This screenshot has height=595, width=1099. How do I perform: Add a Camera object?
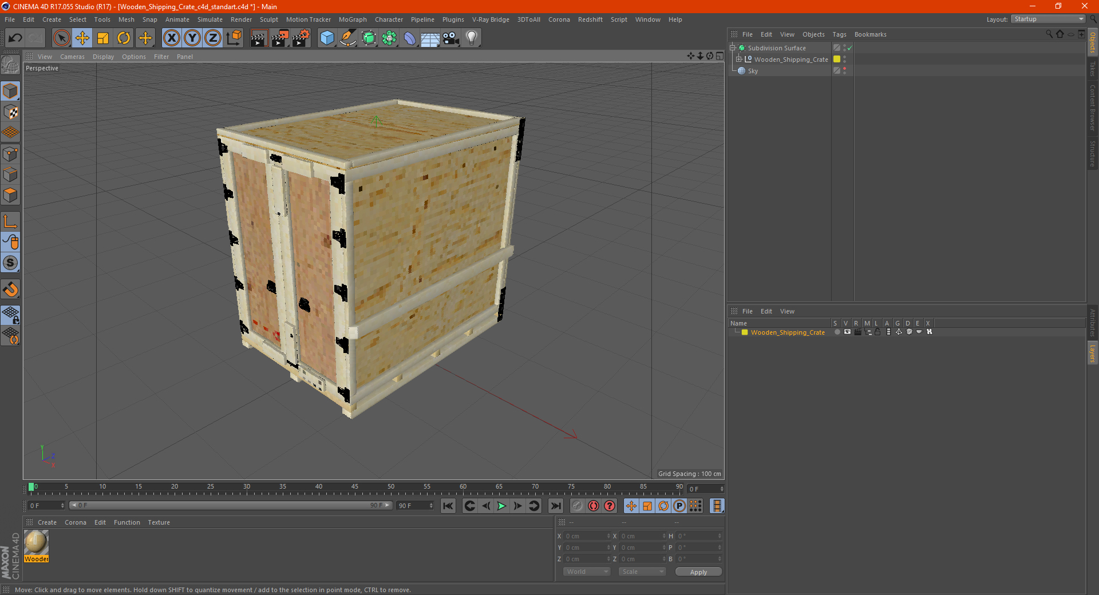451,38
